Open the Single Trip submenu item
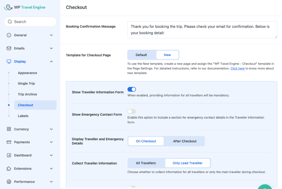 click(26, 84)
